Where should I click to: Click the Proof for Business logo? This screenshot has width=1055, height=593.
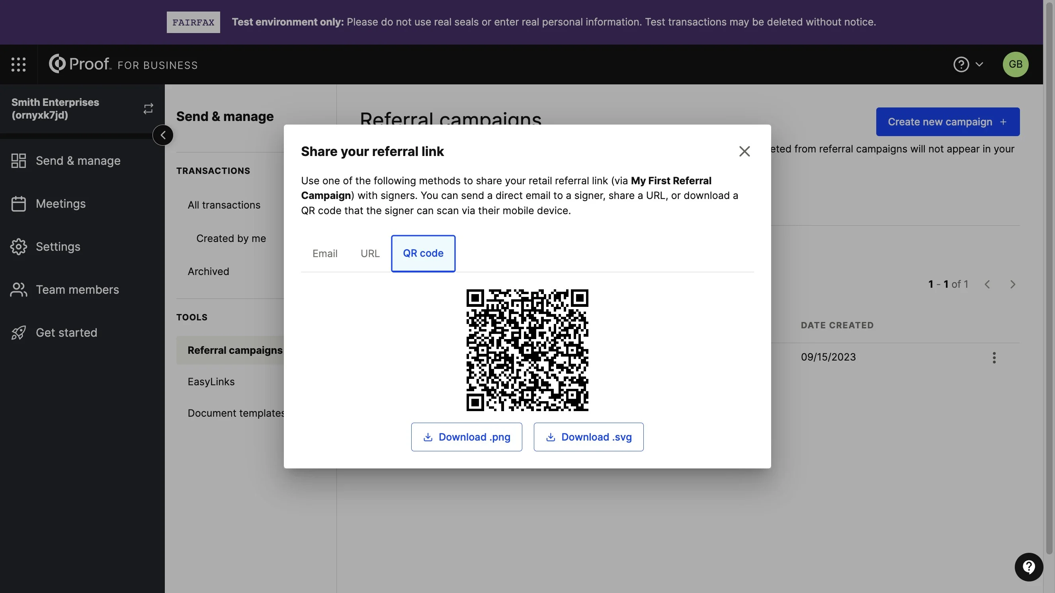(x=123, y=64)
